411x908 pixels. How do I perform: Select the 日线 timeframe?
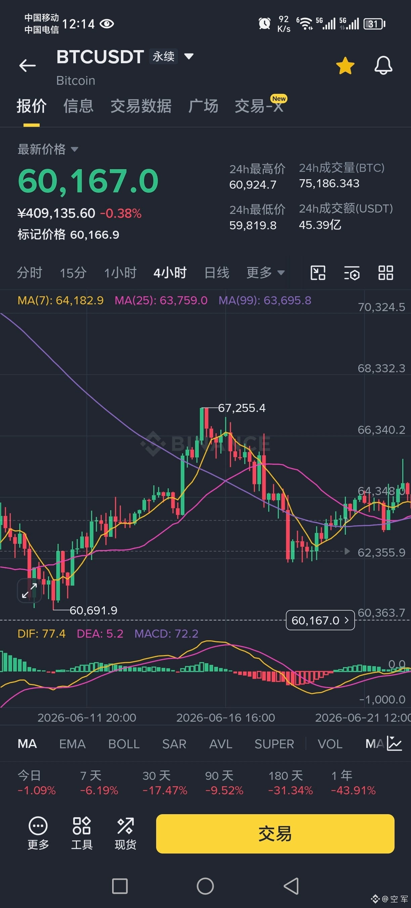pos(217,272)
